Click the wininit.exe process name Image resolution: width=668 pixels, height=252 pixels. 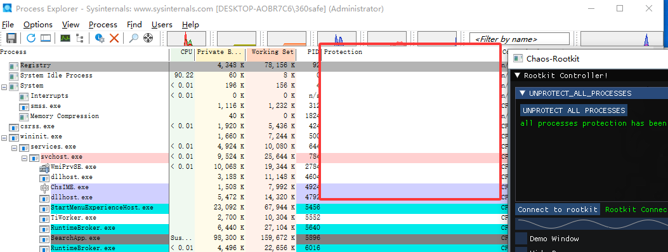coord(41,137)
